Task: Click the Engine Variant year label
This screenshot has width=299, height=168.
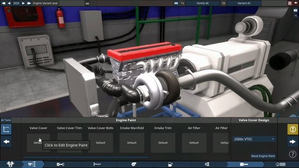Action: pyautogui.click(x=45, y=3)
